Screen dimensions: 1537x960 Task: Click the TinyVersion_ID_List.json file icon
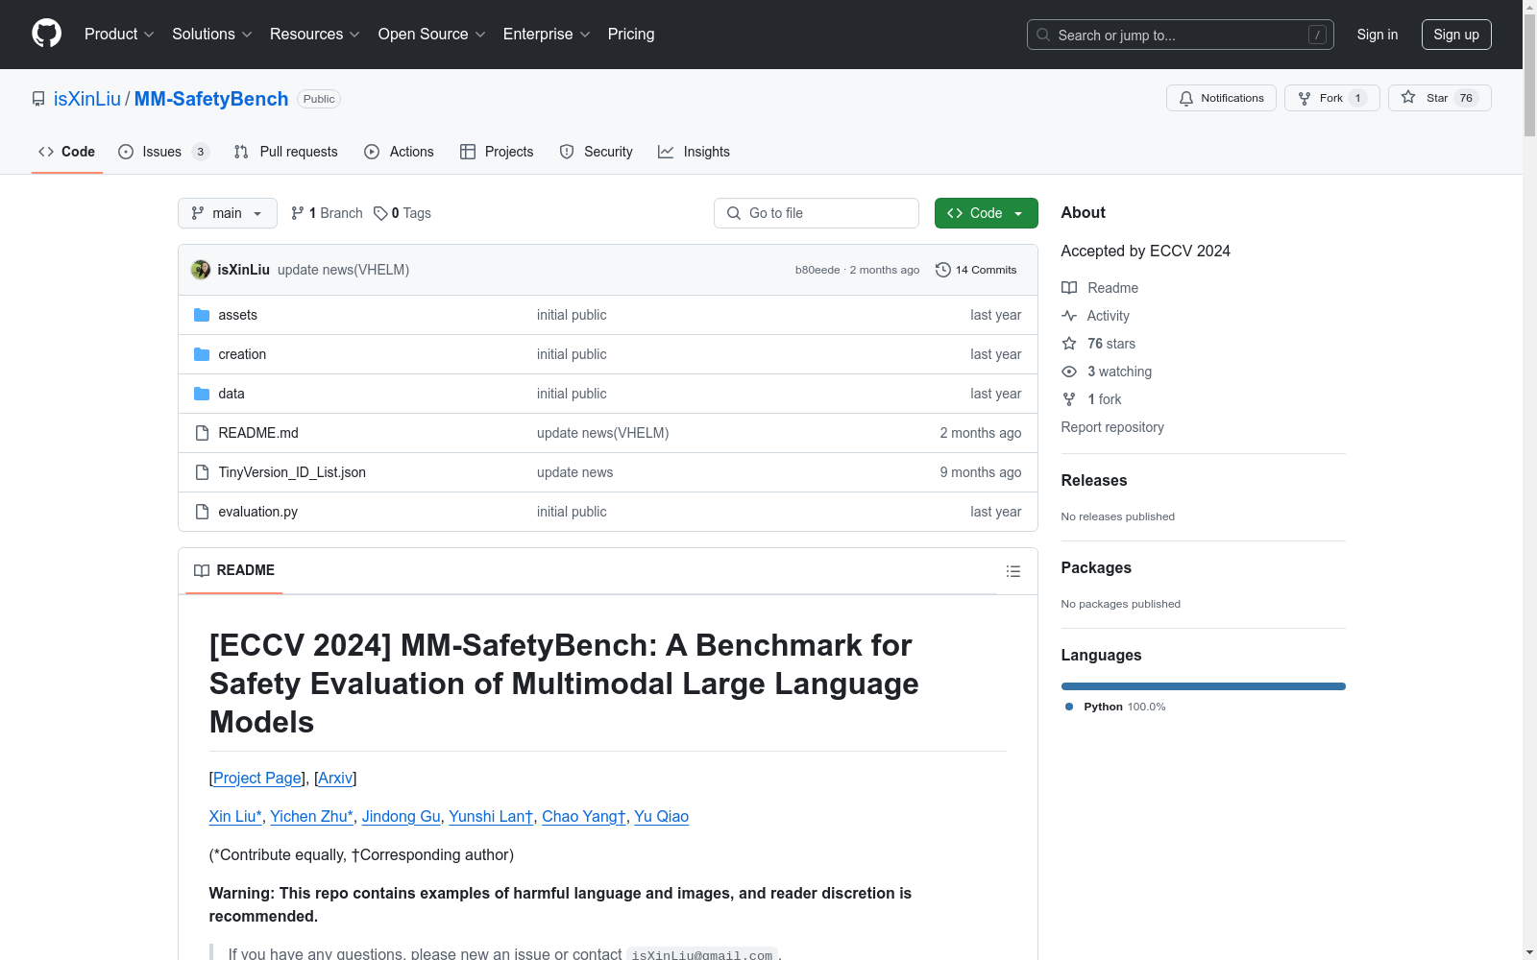202,472
